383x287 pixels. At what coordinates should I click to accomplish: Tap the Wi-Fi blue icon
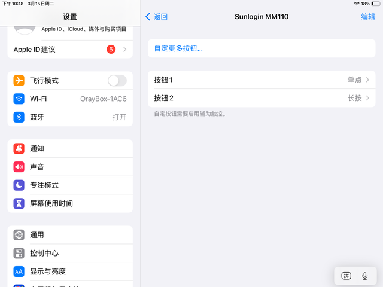click(19, 99)
